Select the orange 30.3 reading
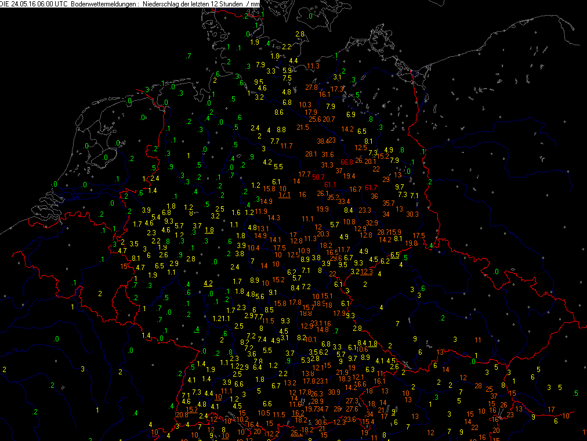The width and height of the screenshot is (587, 441). point(412,214)
